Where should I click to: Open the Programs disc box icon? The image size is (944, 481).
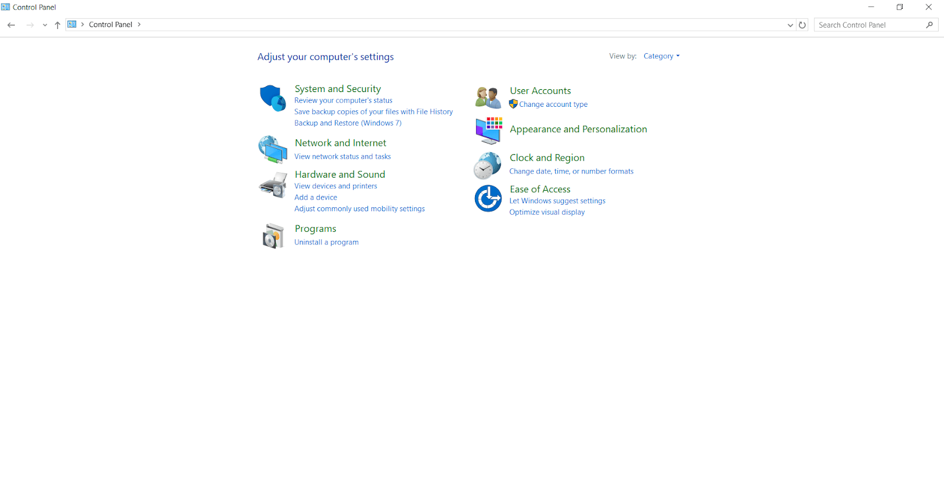click(x=273, y=236)
